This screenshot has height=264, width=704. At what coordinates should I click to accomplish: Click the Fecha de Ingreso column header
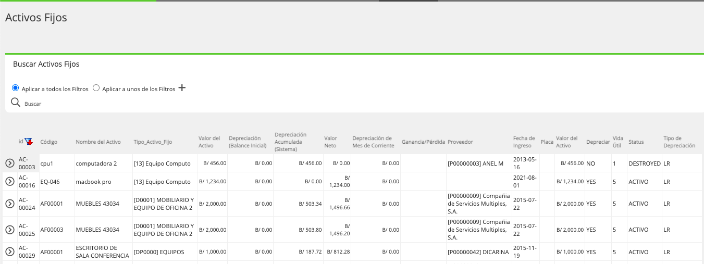click(x=524, y=142)
